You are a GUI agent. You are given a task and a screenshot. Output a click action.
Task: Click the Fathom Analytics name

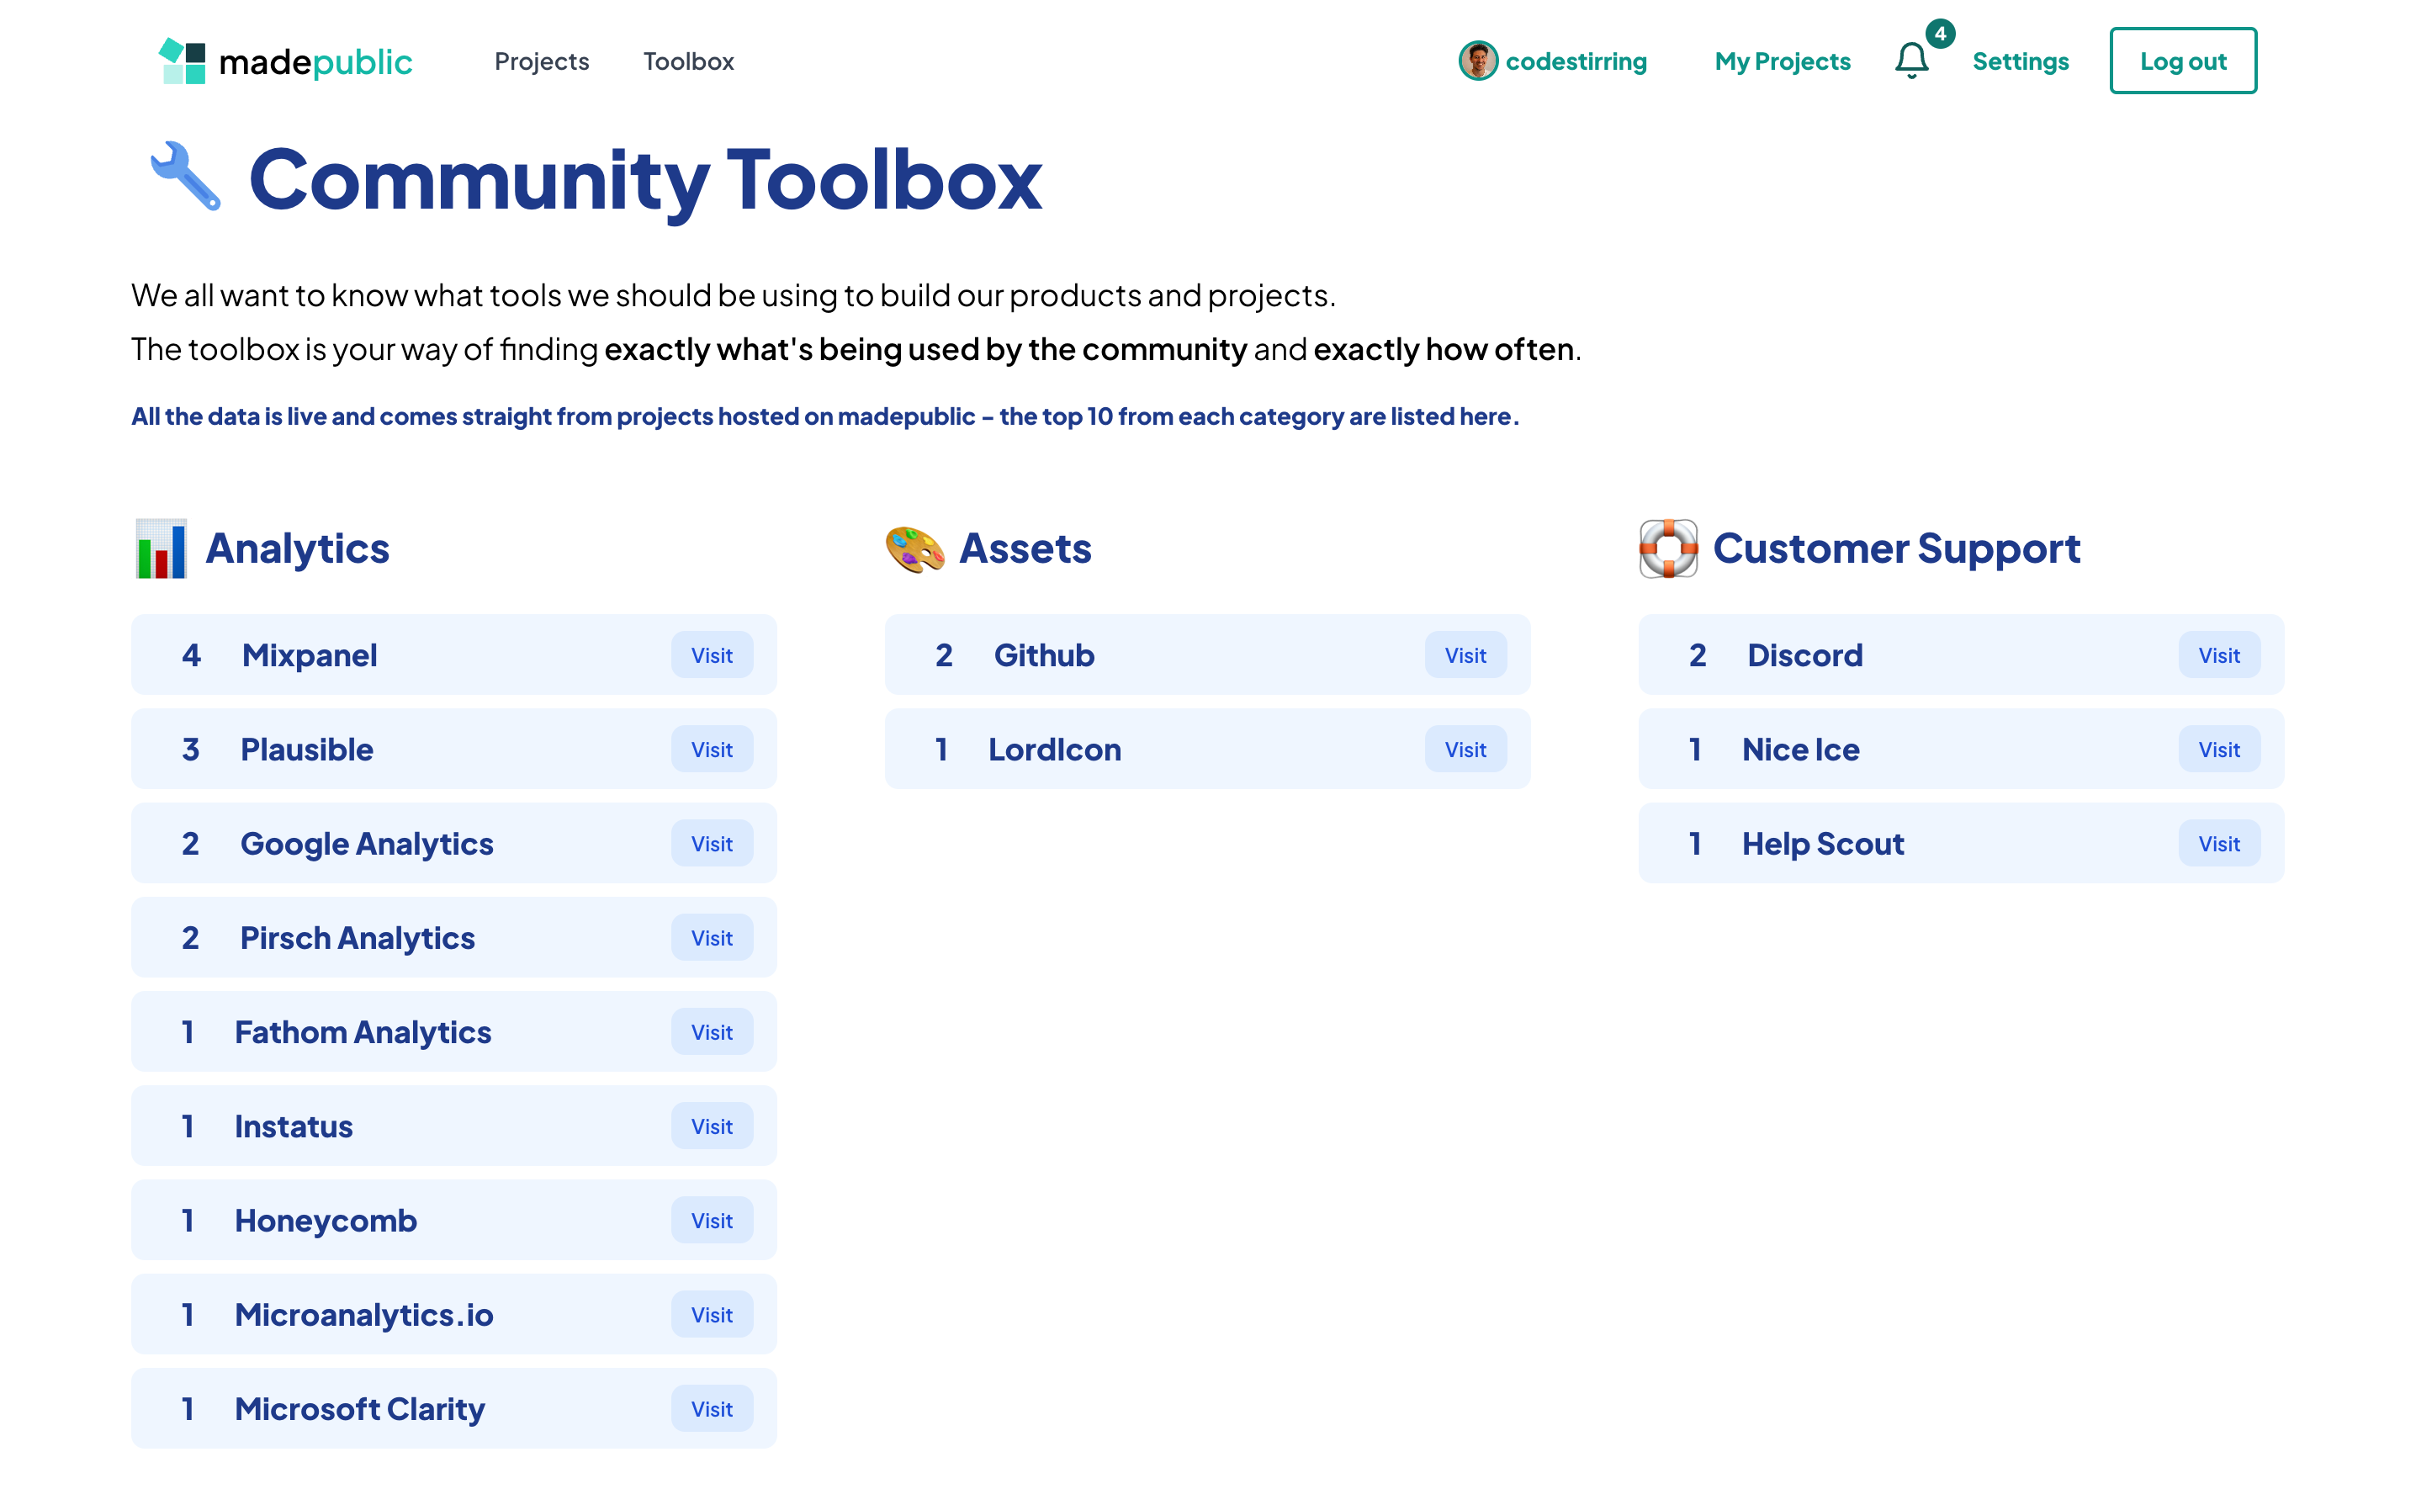click(363, 1032)
